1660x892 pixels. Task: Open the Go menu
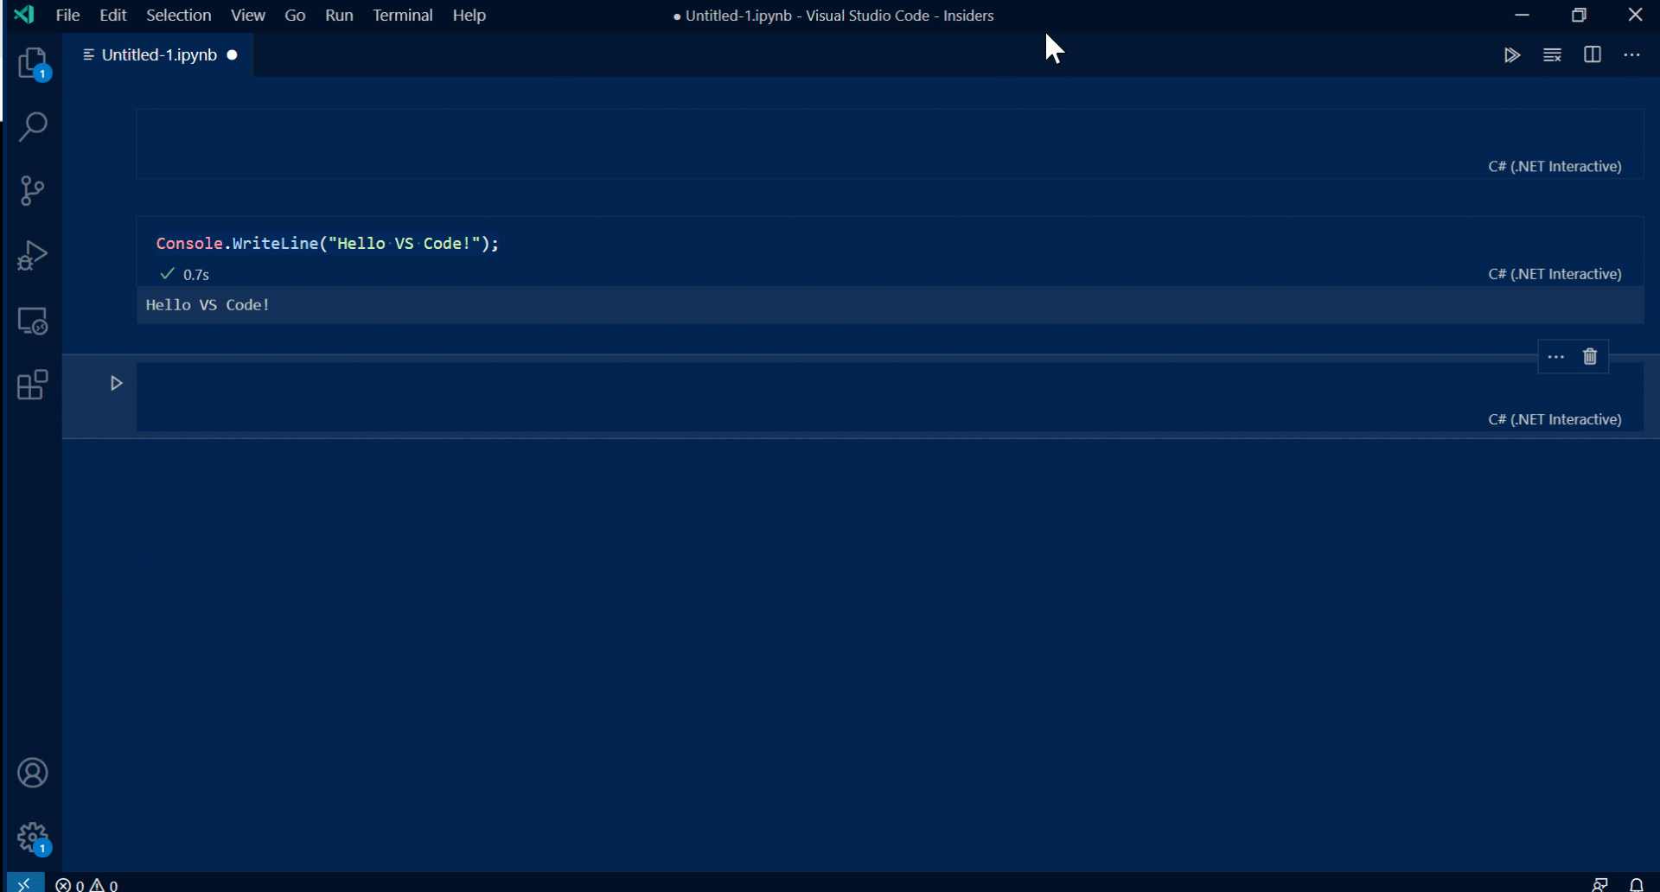(x=295, y=16)
